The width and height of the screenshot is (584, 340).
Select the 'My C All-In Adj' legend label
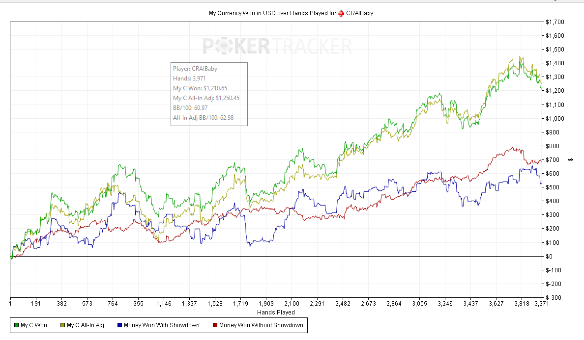pyautogui.click(x=86, y=325)
